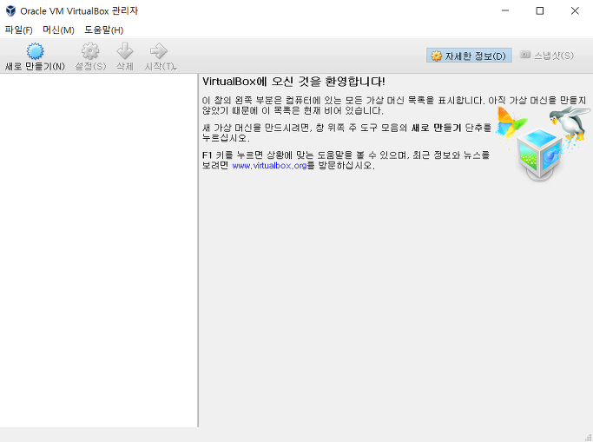Click the 새로 만들기(N) new machine icon
Screen dimensions: 593x442
coord(35,51)
